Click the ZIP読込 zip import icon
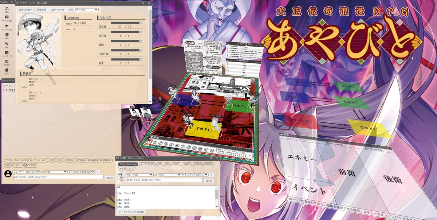Viewport: 437px width, 220px height. (x=7, y=63)
